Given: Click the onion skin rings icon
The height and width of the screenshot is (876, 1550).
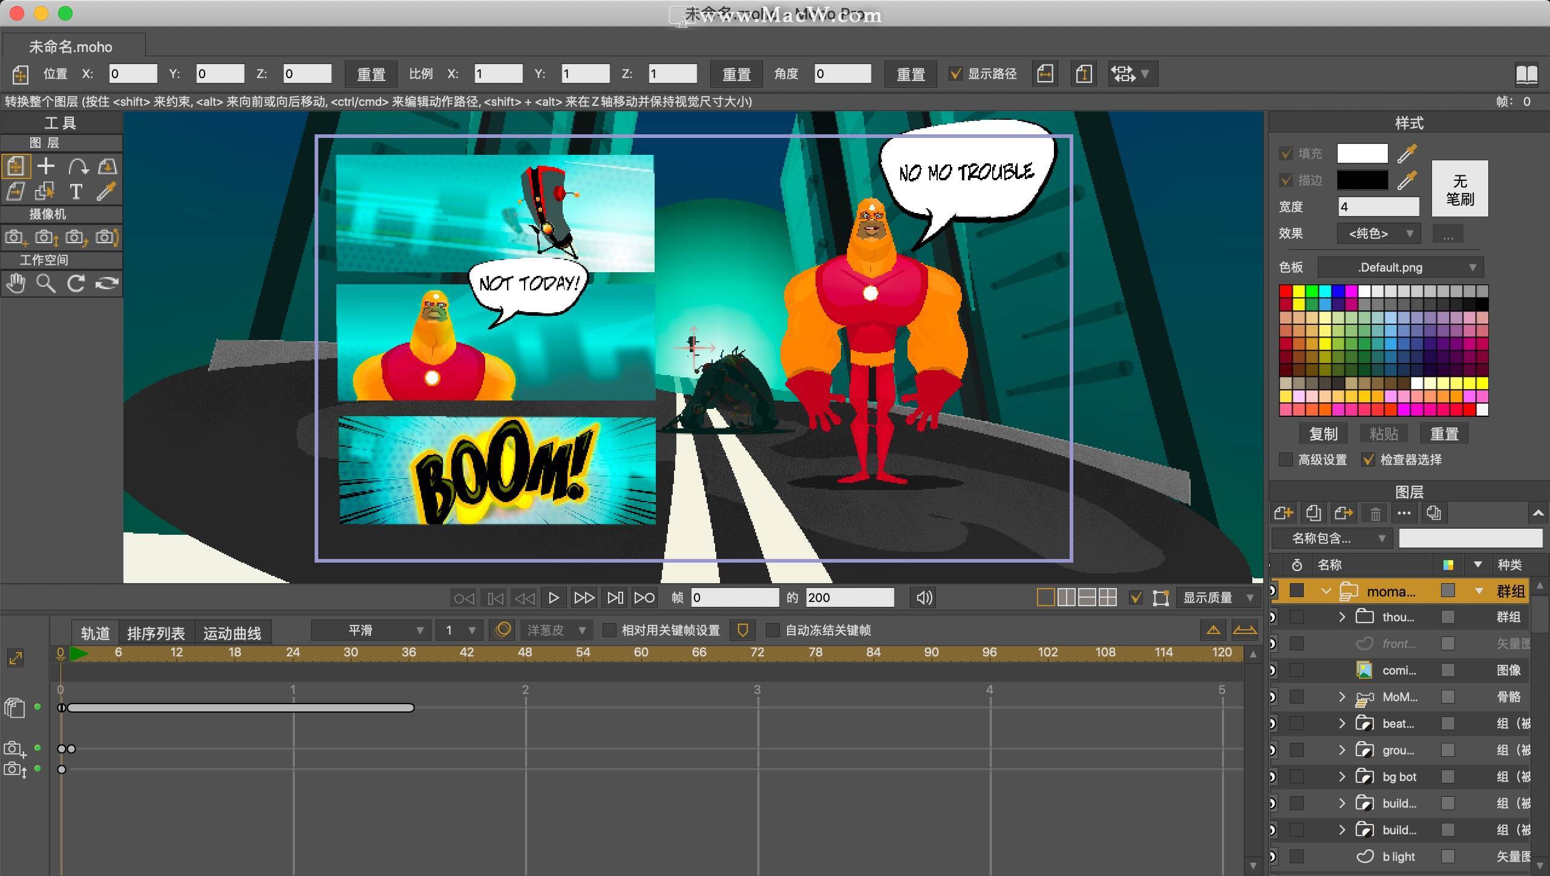Looking at the screenshot, I should coord(503,630).
